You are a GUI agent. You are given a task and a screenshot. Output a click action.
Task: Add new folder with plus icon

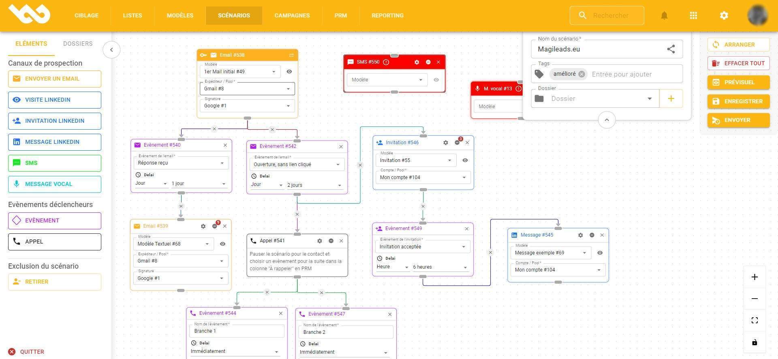coord(671,98)
